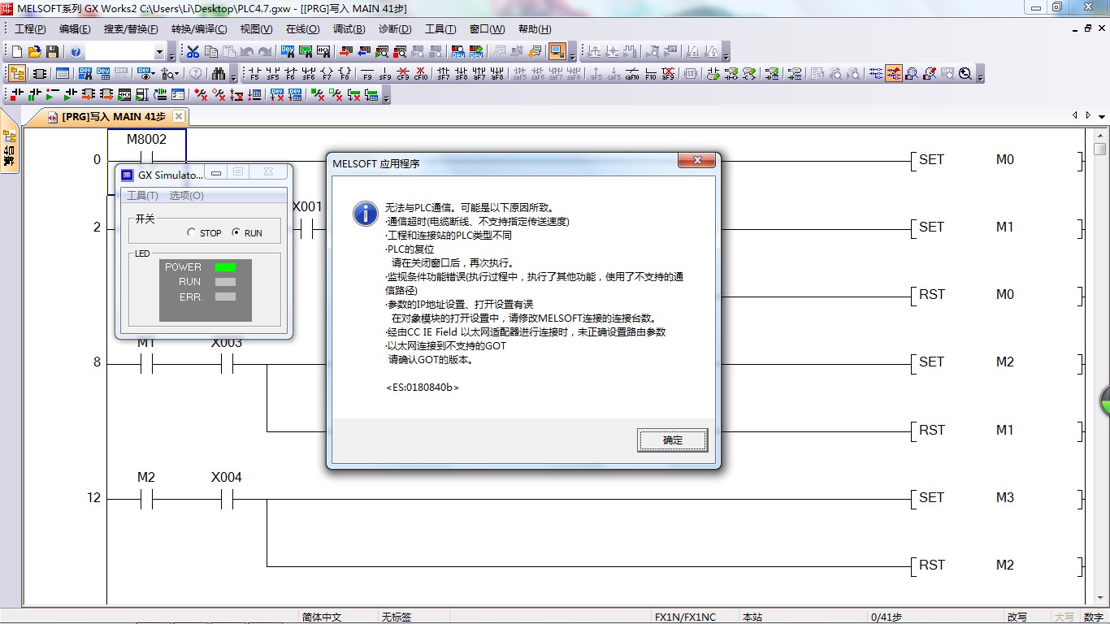Click the zoom magnifier toolbar icon
The height and width of the screenshot is (624, 1110).
pyautogui.click(x=965, y=74)
